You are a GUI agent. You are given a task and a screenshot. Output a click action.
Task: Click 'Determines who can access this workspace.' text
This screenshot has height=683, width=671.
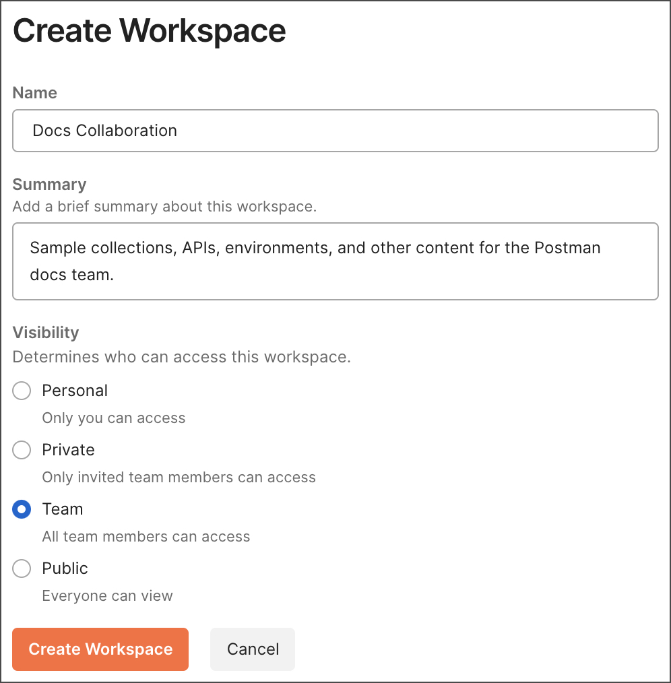(182, 357)
